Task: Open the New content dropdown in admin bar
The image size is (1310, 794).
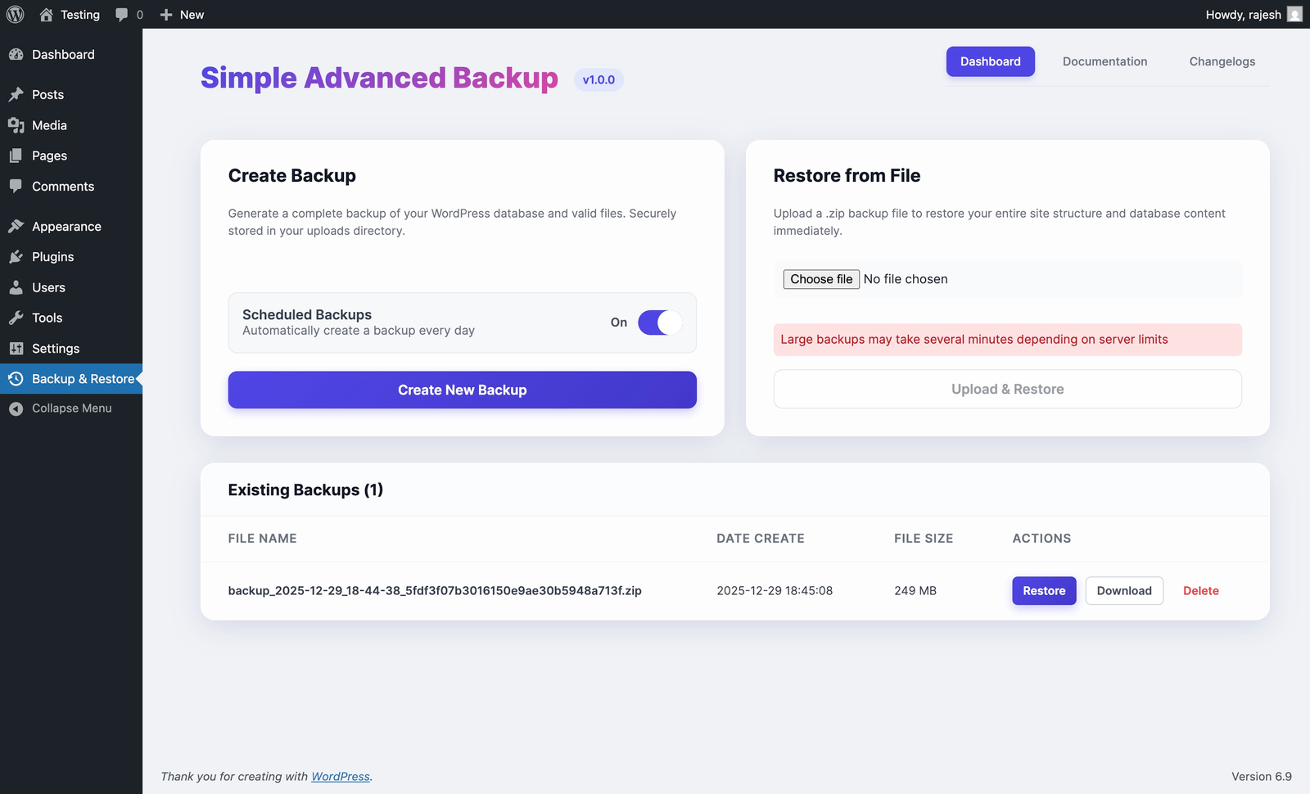Action: point(183,15)
